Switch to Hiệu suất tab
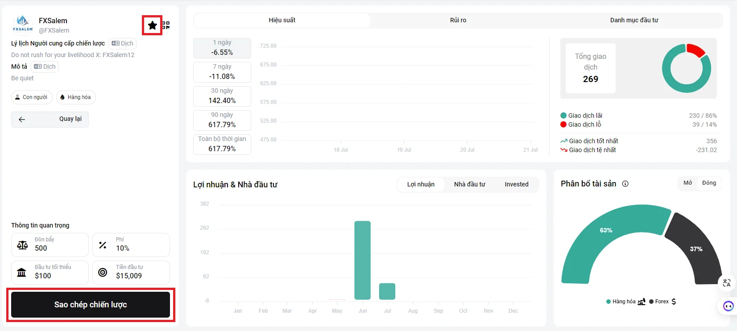This screenshot has height=331, width=737. pos(282,20)
